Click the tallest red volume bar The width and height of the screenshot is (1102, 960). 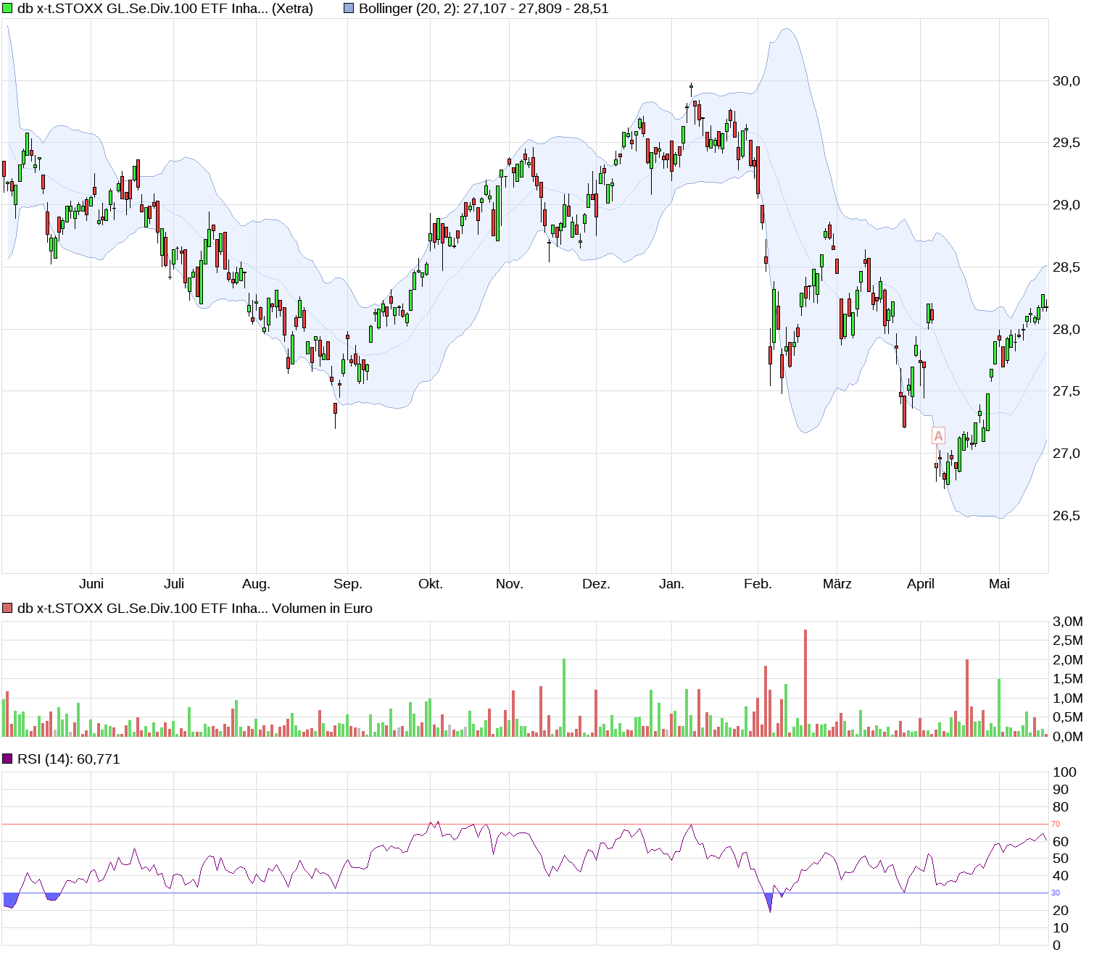[x=805, y=683]
